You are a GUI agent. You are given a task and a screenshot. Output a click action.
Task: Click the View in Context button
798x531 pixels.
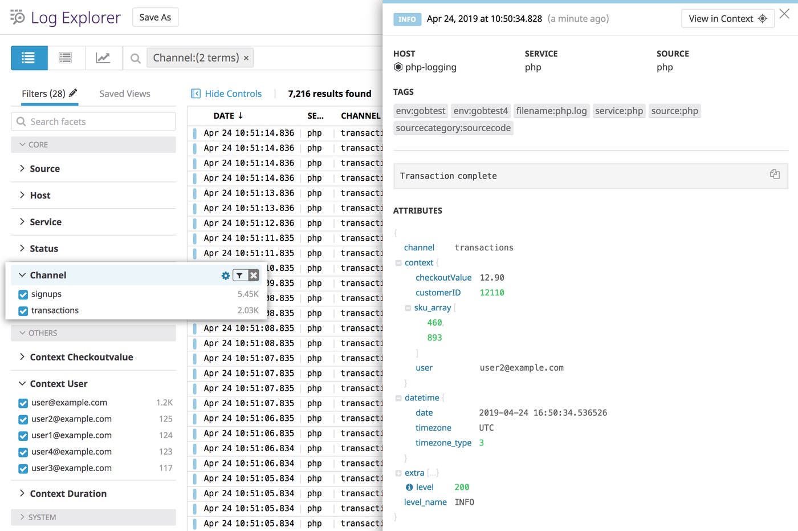coord(727,18)
